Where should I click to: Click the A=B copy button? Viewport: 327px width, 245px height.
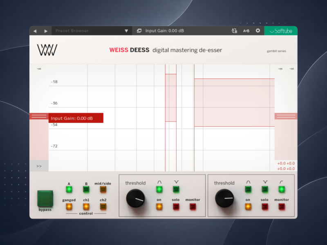[x=246, y=31]
